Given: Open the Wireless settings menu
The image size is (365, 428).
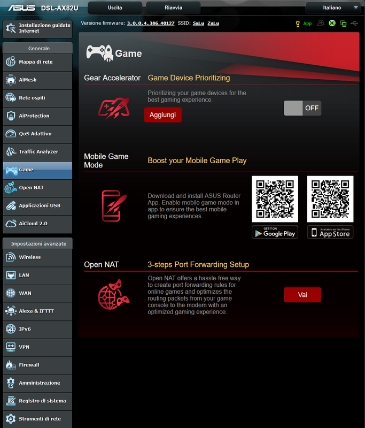Looking at the screenshot, I should [37, 257].
